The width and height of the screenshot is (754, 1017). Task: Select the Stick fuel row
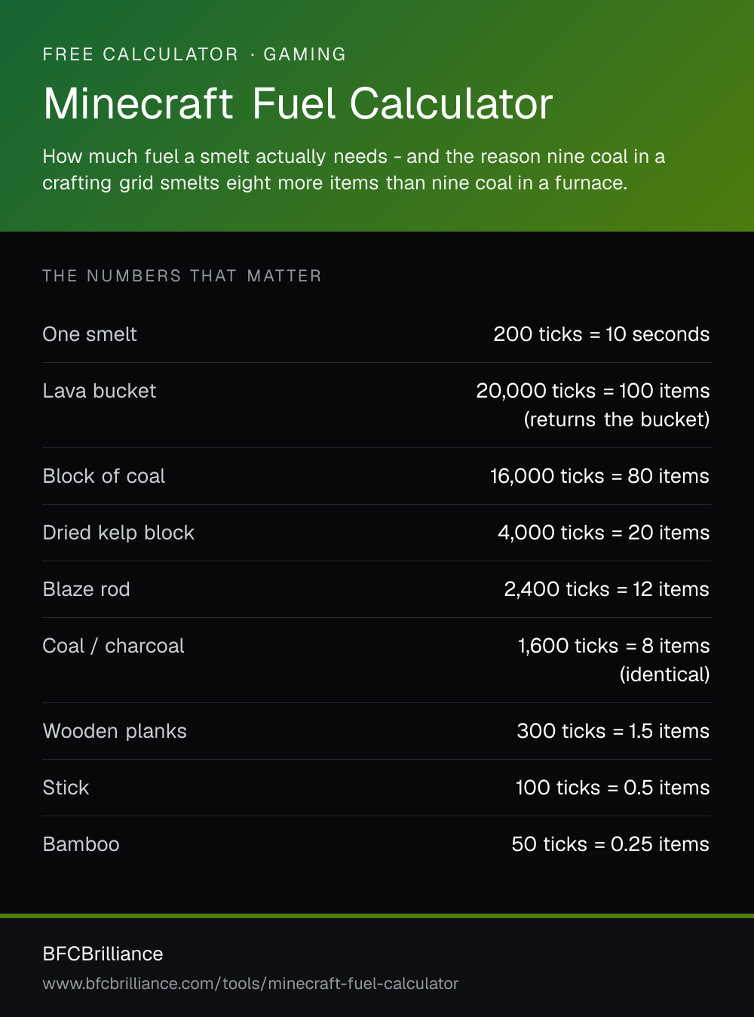(x=377, y=788)
